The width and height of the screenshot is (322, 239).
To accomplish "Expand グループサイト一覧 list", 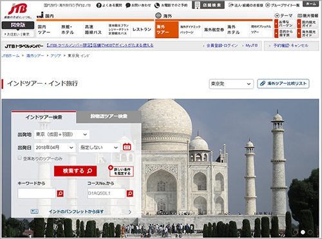I will pos(283,5).
